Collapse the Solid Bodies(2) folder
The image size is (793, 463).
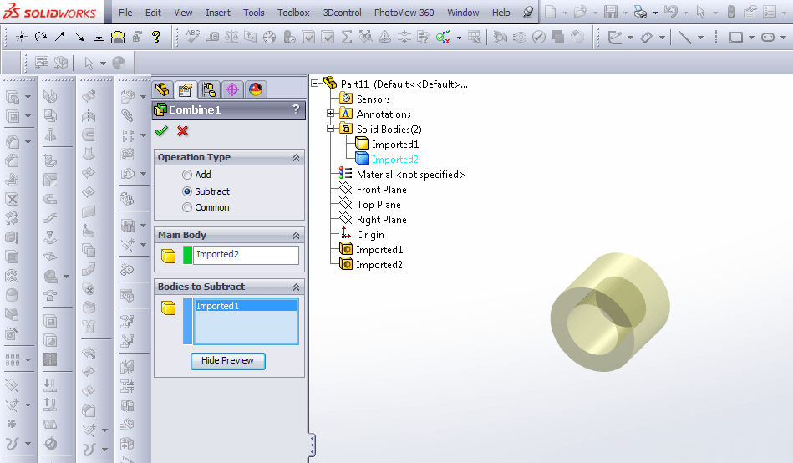point(331,129)
